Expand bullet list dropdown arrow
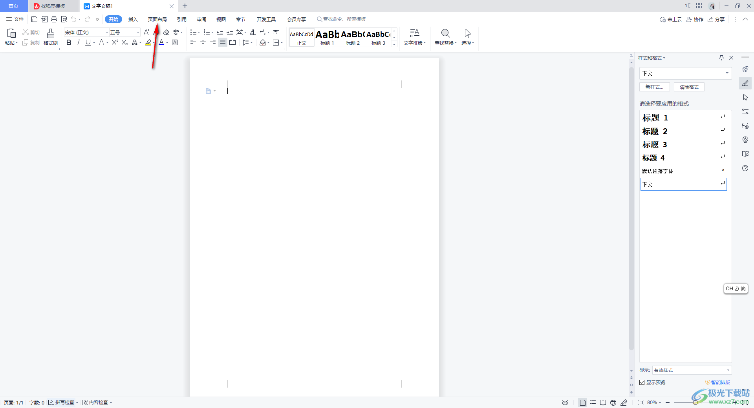754x408 pixels. click(199, 32)
